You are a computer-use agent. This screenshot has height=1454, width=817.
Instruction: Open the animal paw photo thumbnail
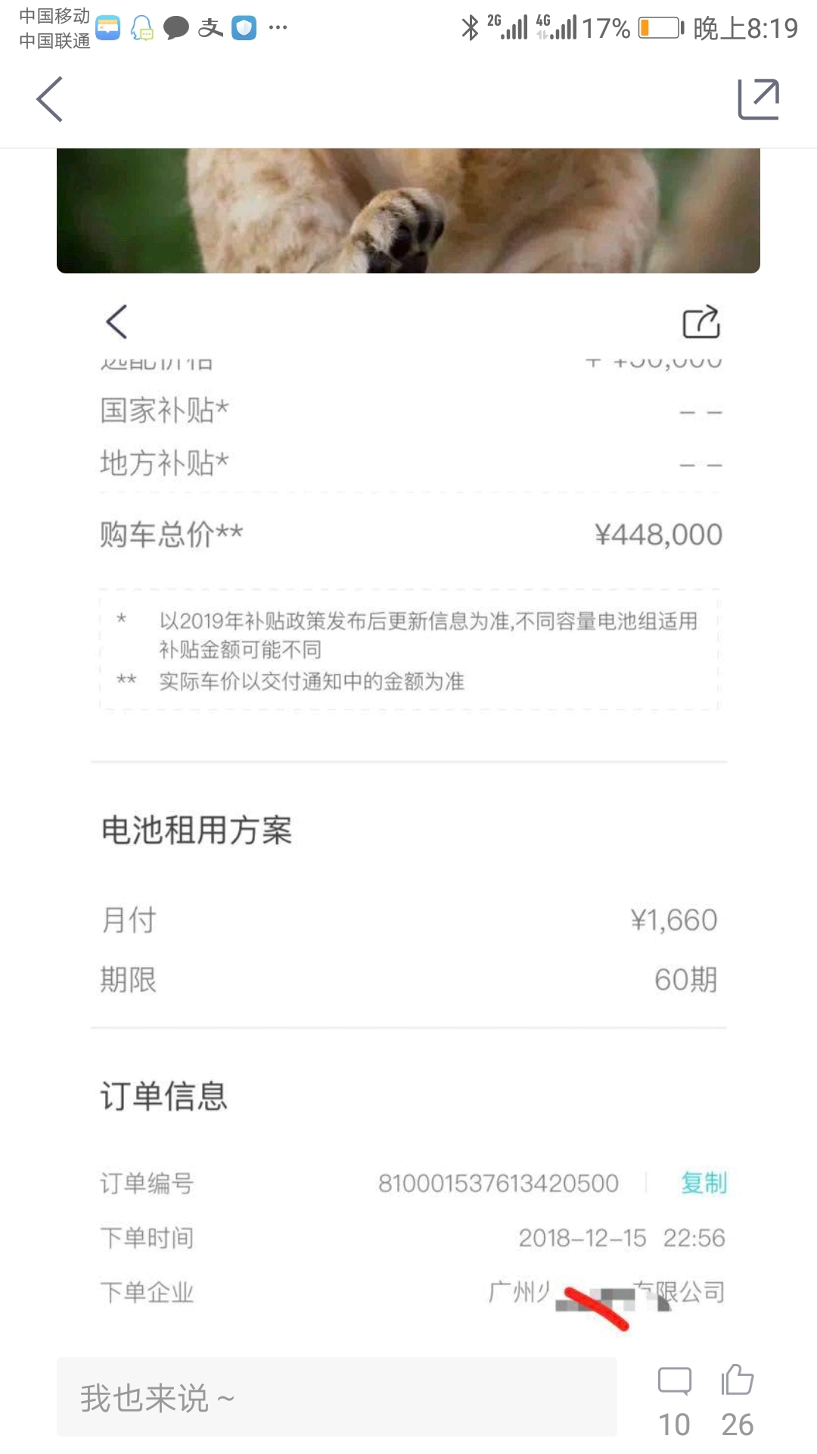pyautogui.click(x=408, y=211)
